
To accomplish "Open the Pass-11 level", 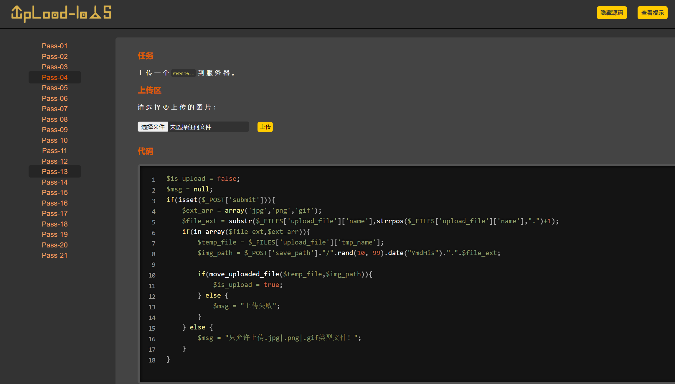I will pos(55,151).
